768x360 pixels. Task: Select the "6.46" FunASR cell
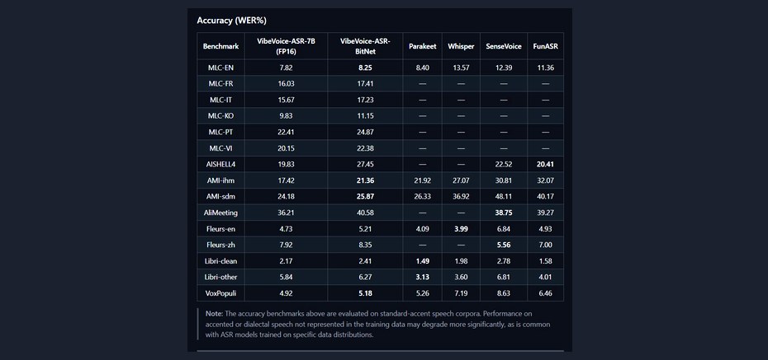[545, 293]
